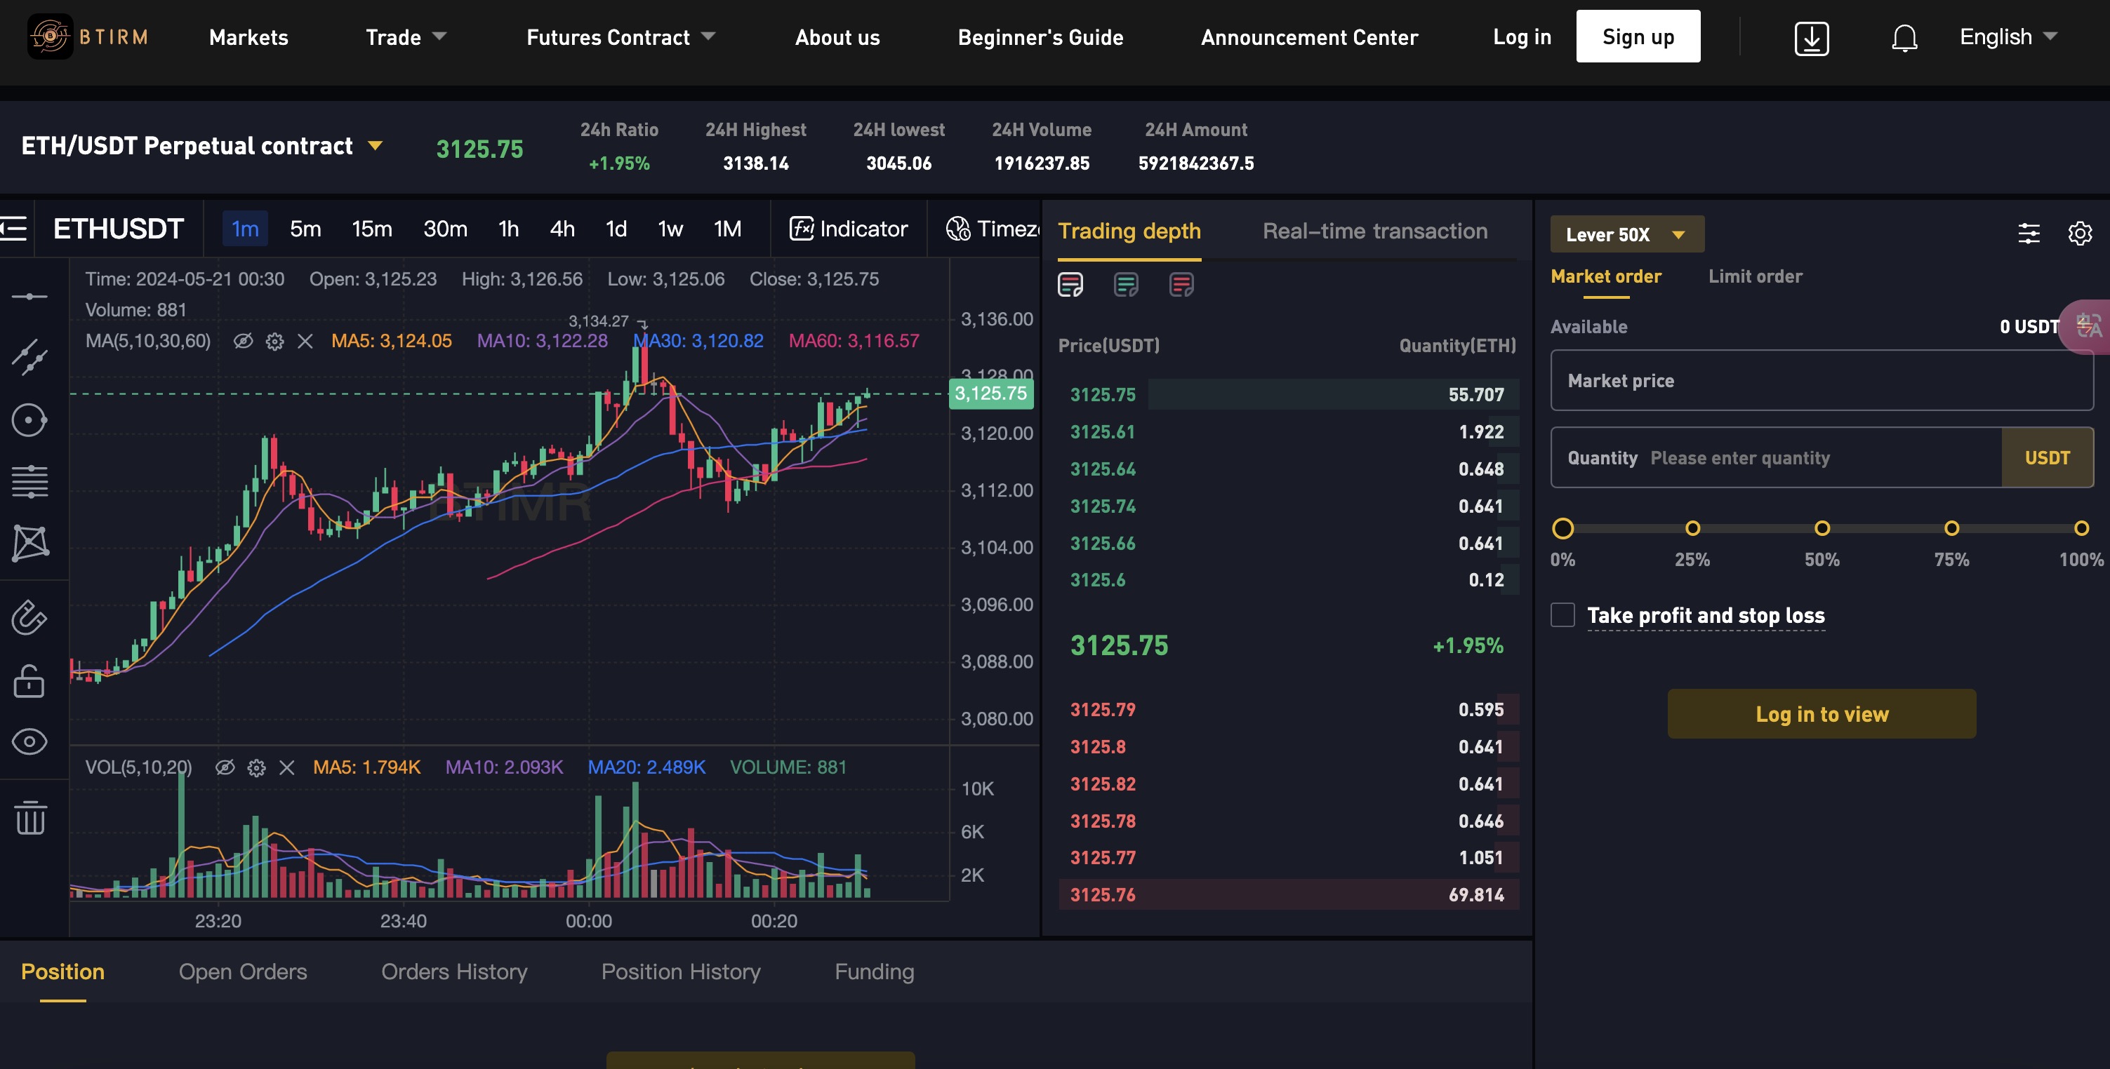
Task: Switch to Limit order tab
Action: click(1755, 276)
